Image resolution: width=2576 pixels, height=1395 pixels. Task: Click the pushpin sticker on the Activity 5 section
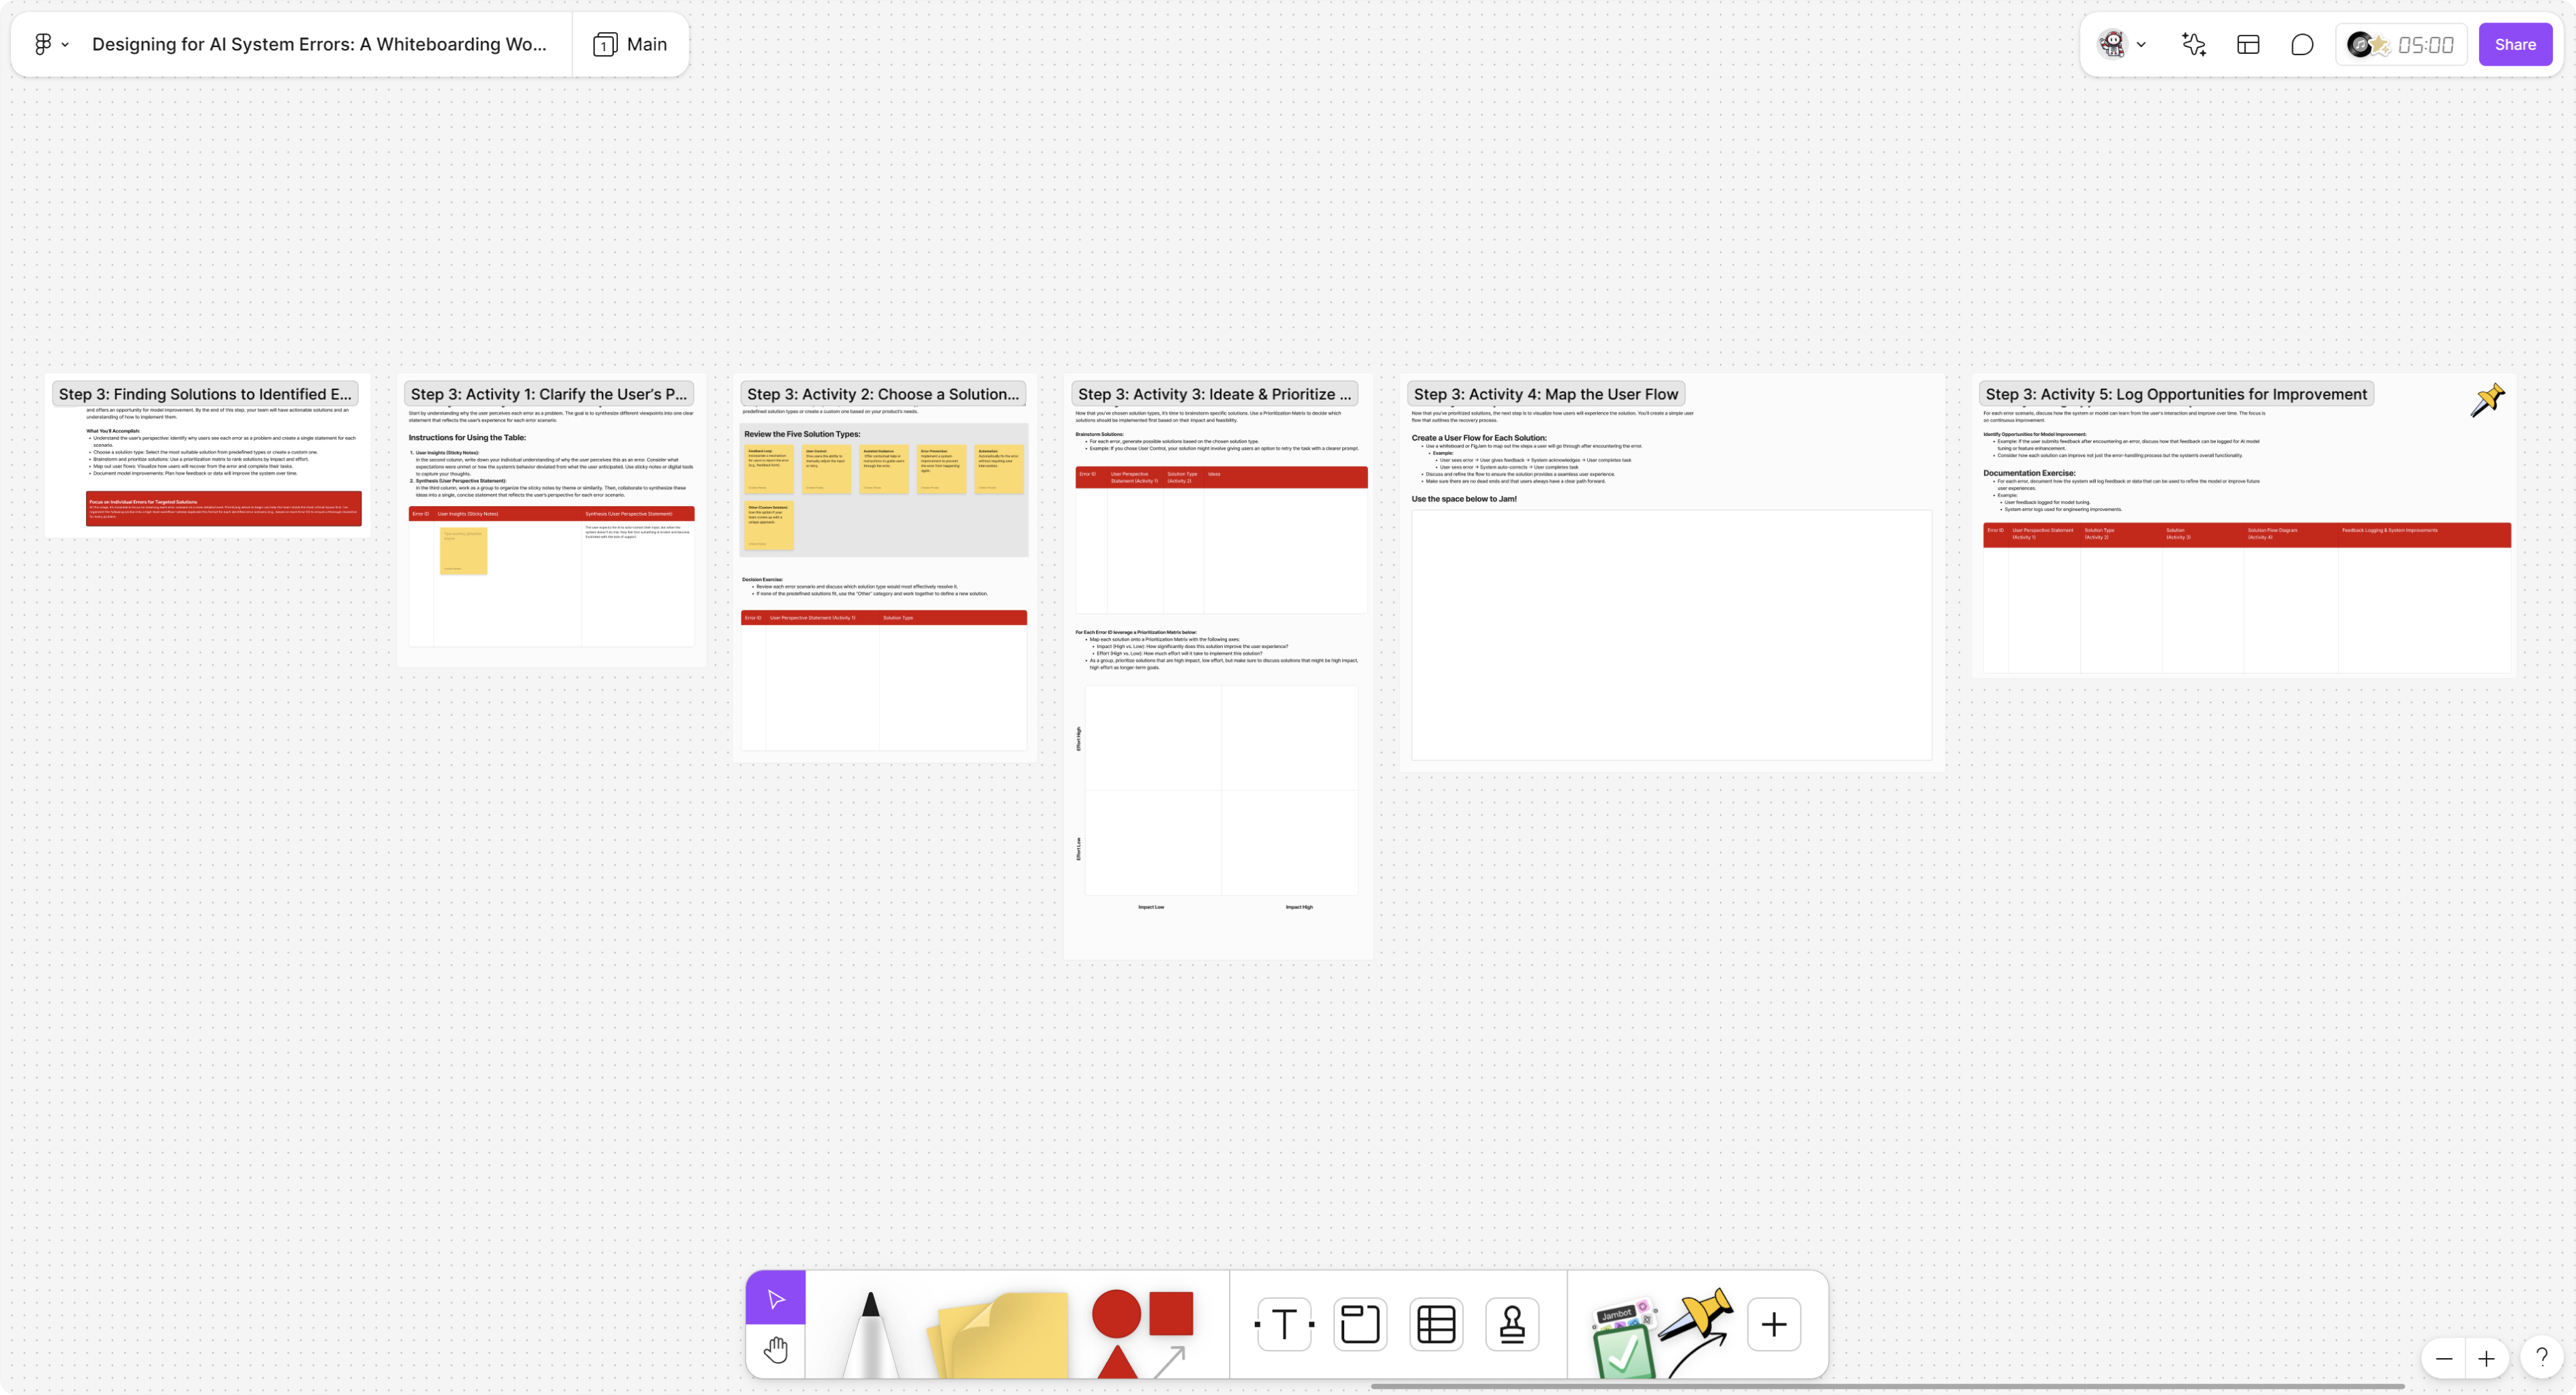pos(2488,399)
